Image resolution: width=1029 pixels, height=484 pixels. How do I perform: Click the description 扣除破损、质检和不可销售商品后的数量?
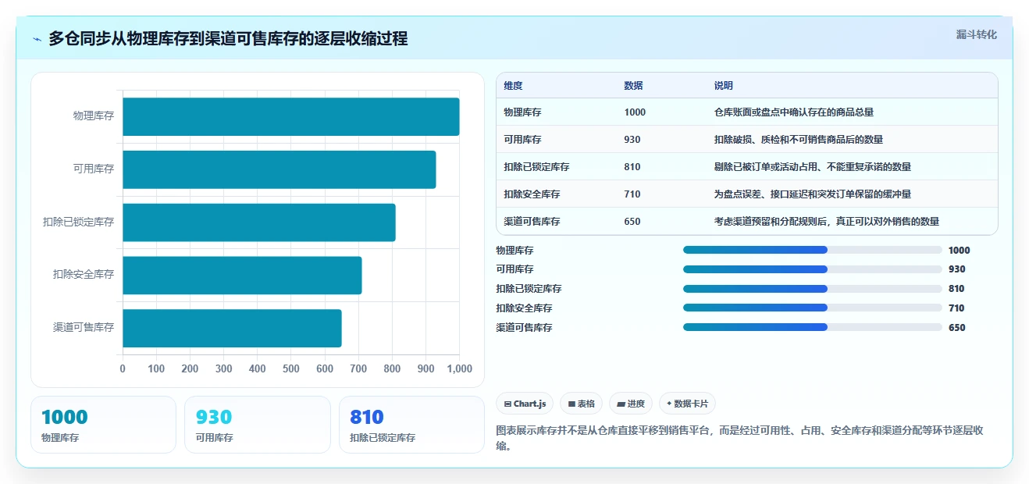click(x=798, y=140)
